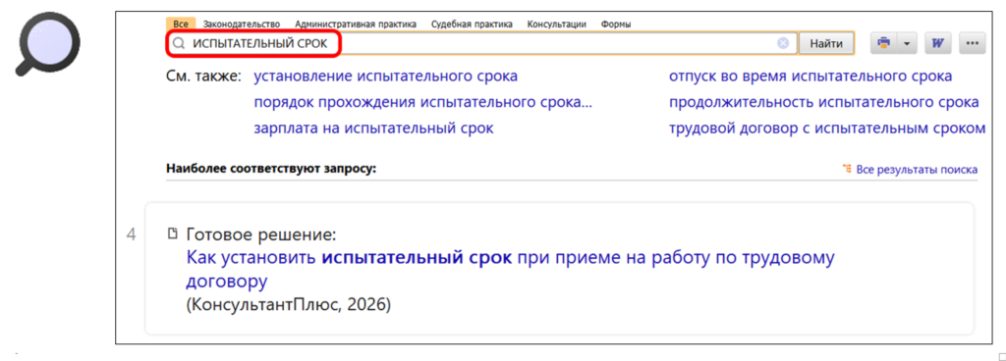
Task: Click the magnifier icon inside the search field
Action: [179, 43]
